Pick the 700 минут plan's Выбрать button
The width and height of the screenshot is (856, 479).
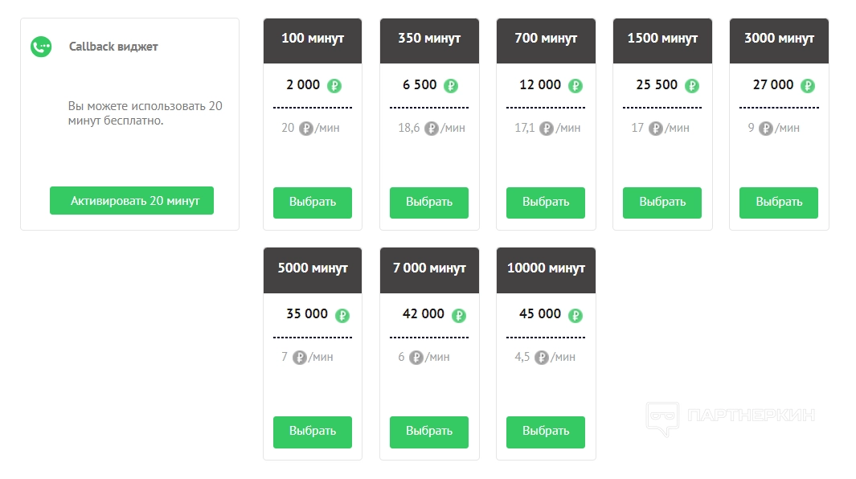[x=546, y=203]
